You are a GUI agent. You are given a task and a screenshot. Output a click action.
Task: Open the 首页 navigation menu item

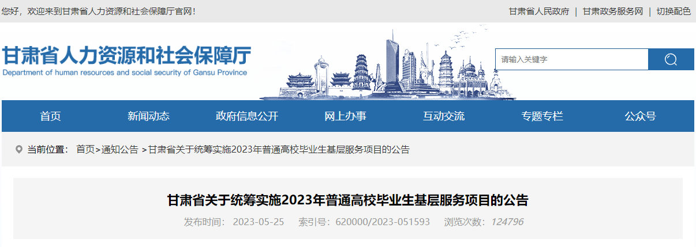(50, 116)
